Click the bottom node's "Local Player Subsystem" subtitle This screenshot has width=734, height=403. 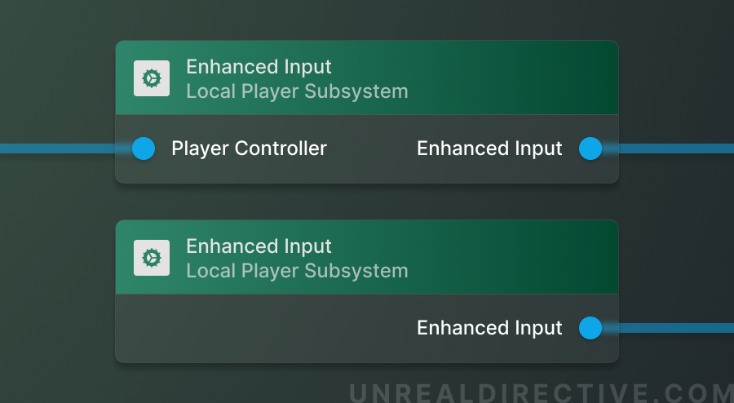click(x=297, y=270)
